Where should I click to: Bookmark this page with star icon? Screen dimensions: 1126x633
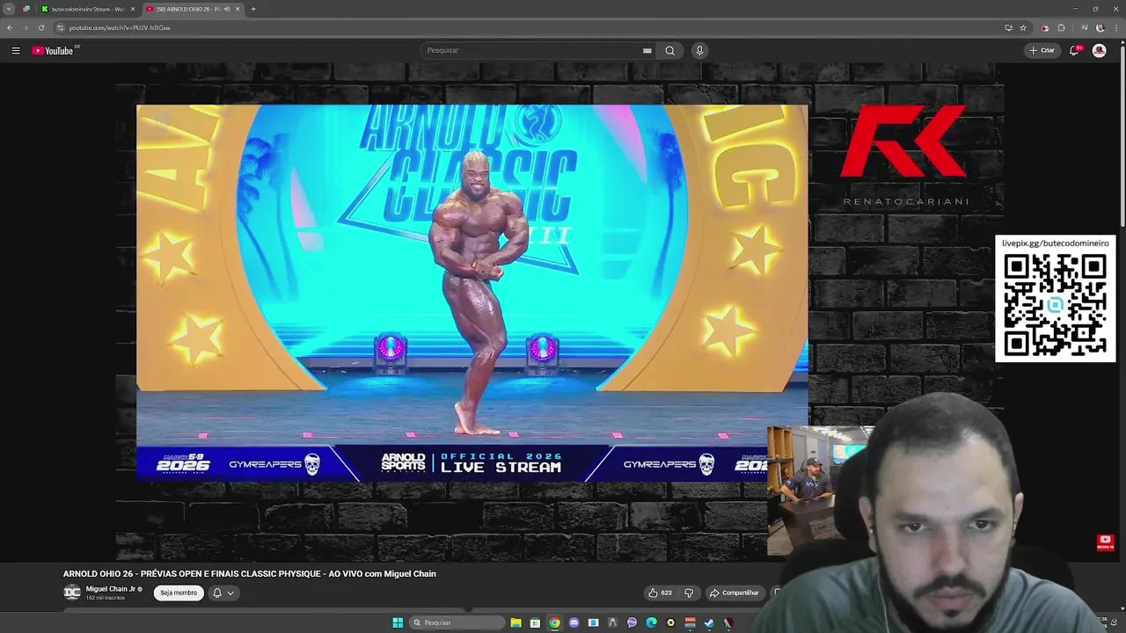pyautogui.click(x=1023, y=27)
